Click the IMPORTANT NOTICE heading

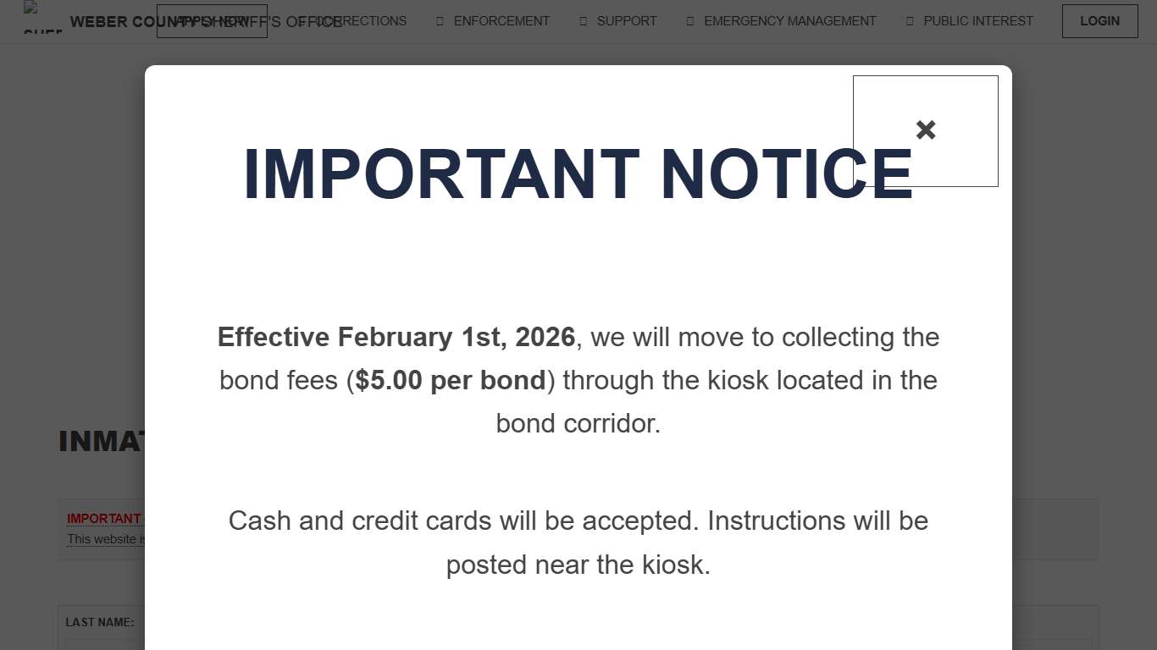[x=578, y=174]
